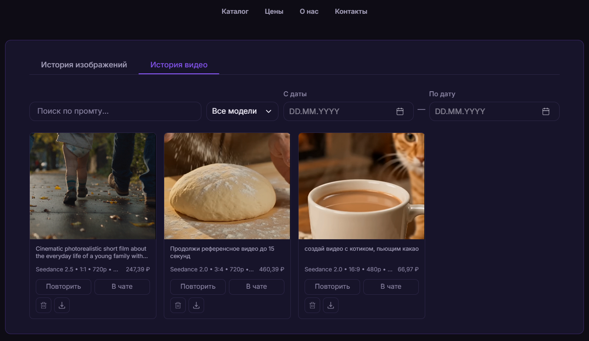
Task: Open the walking family video thumbnail
Action: (x=93, y=186)
